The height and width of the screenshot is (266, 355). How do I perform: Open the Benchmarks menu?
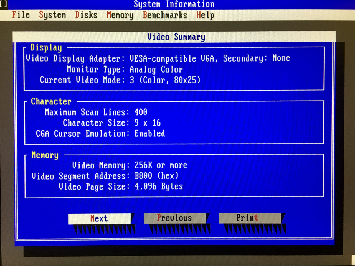[165, 15]
